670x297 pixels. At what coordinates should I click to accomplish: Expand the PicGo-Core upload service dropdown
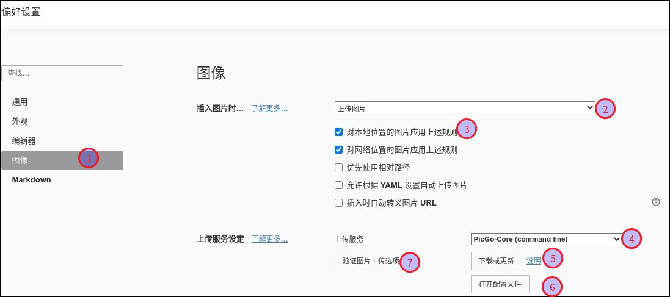tap(546, 239)
